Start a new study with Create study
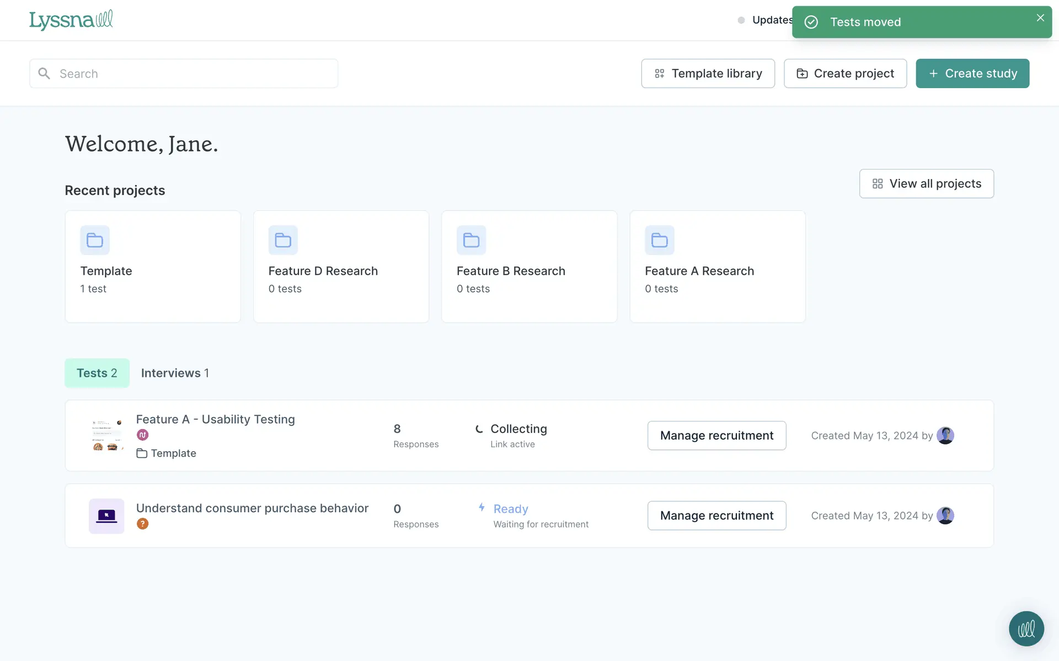Screen dimensions: 1059x661 (x=972, y=73)
